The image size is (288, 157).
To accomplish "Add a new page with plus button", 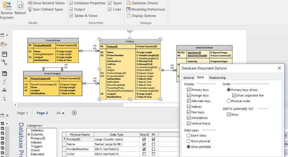I will pyautogui.click(x=74, y=113).
